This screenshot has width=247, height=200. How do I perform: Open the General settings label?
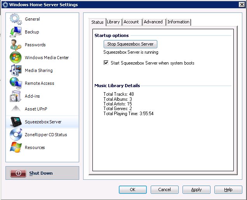click(32, 19)
